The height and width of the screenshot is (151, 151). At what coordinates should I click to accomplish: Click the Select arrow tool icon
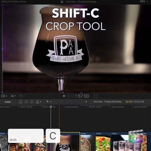[48, 102]
